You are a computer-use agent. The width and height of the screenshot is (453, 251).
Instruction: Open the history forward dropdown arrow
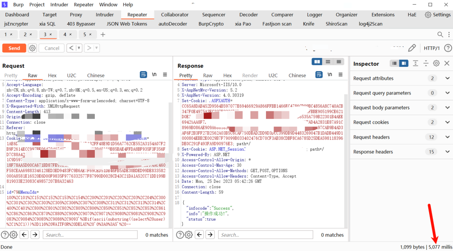coord(96,48)
